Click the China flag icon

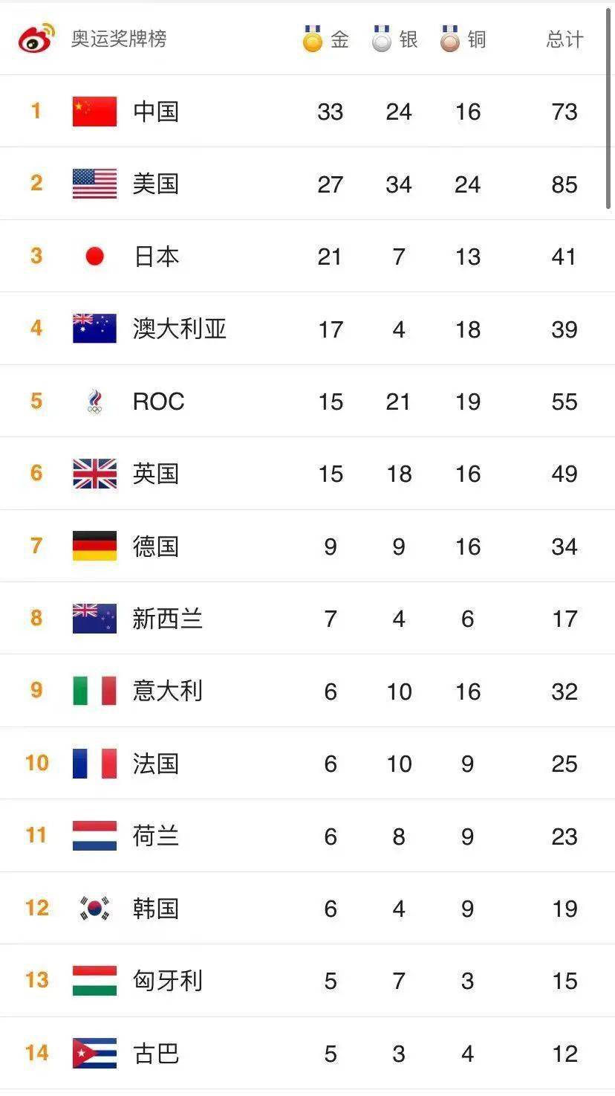pos(94,112)
